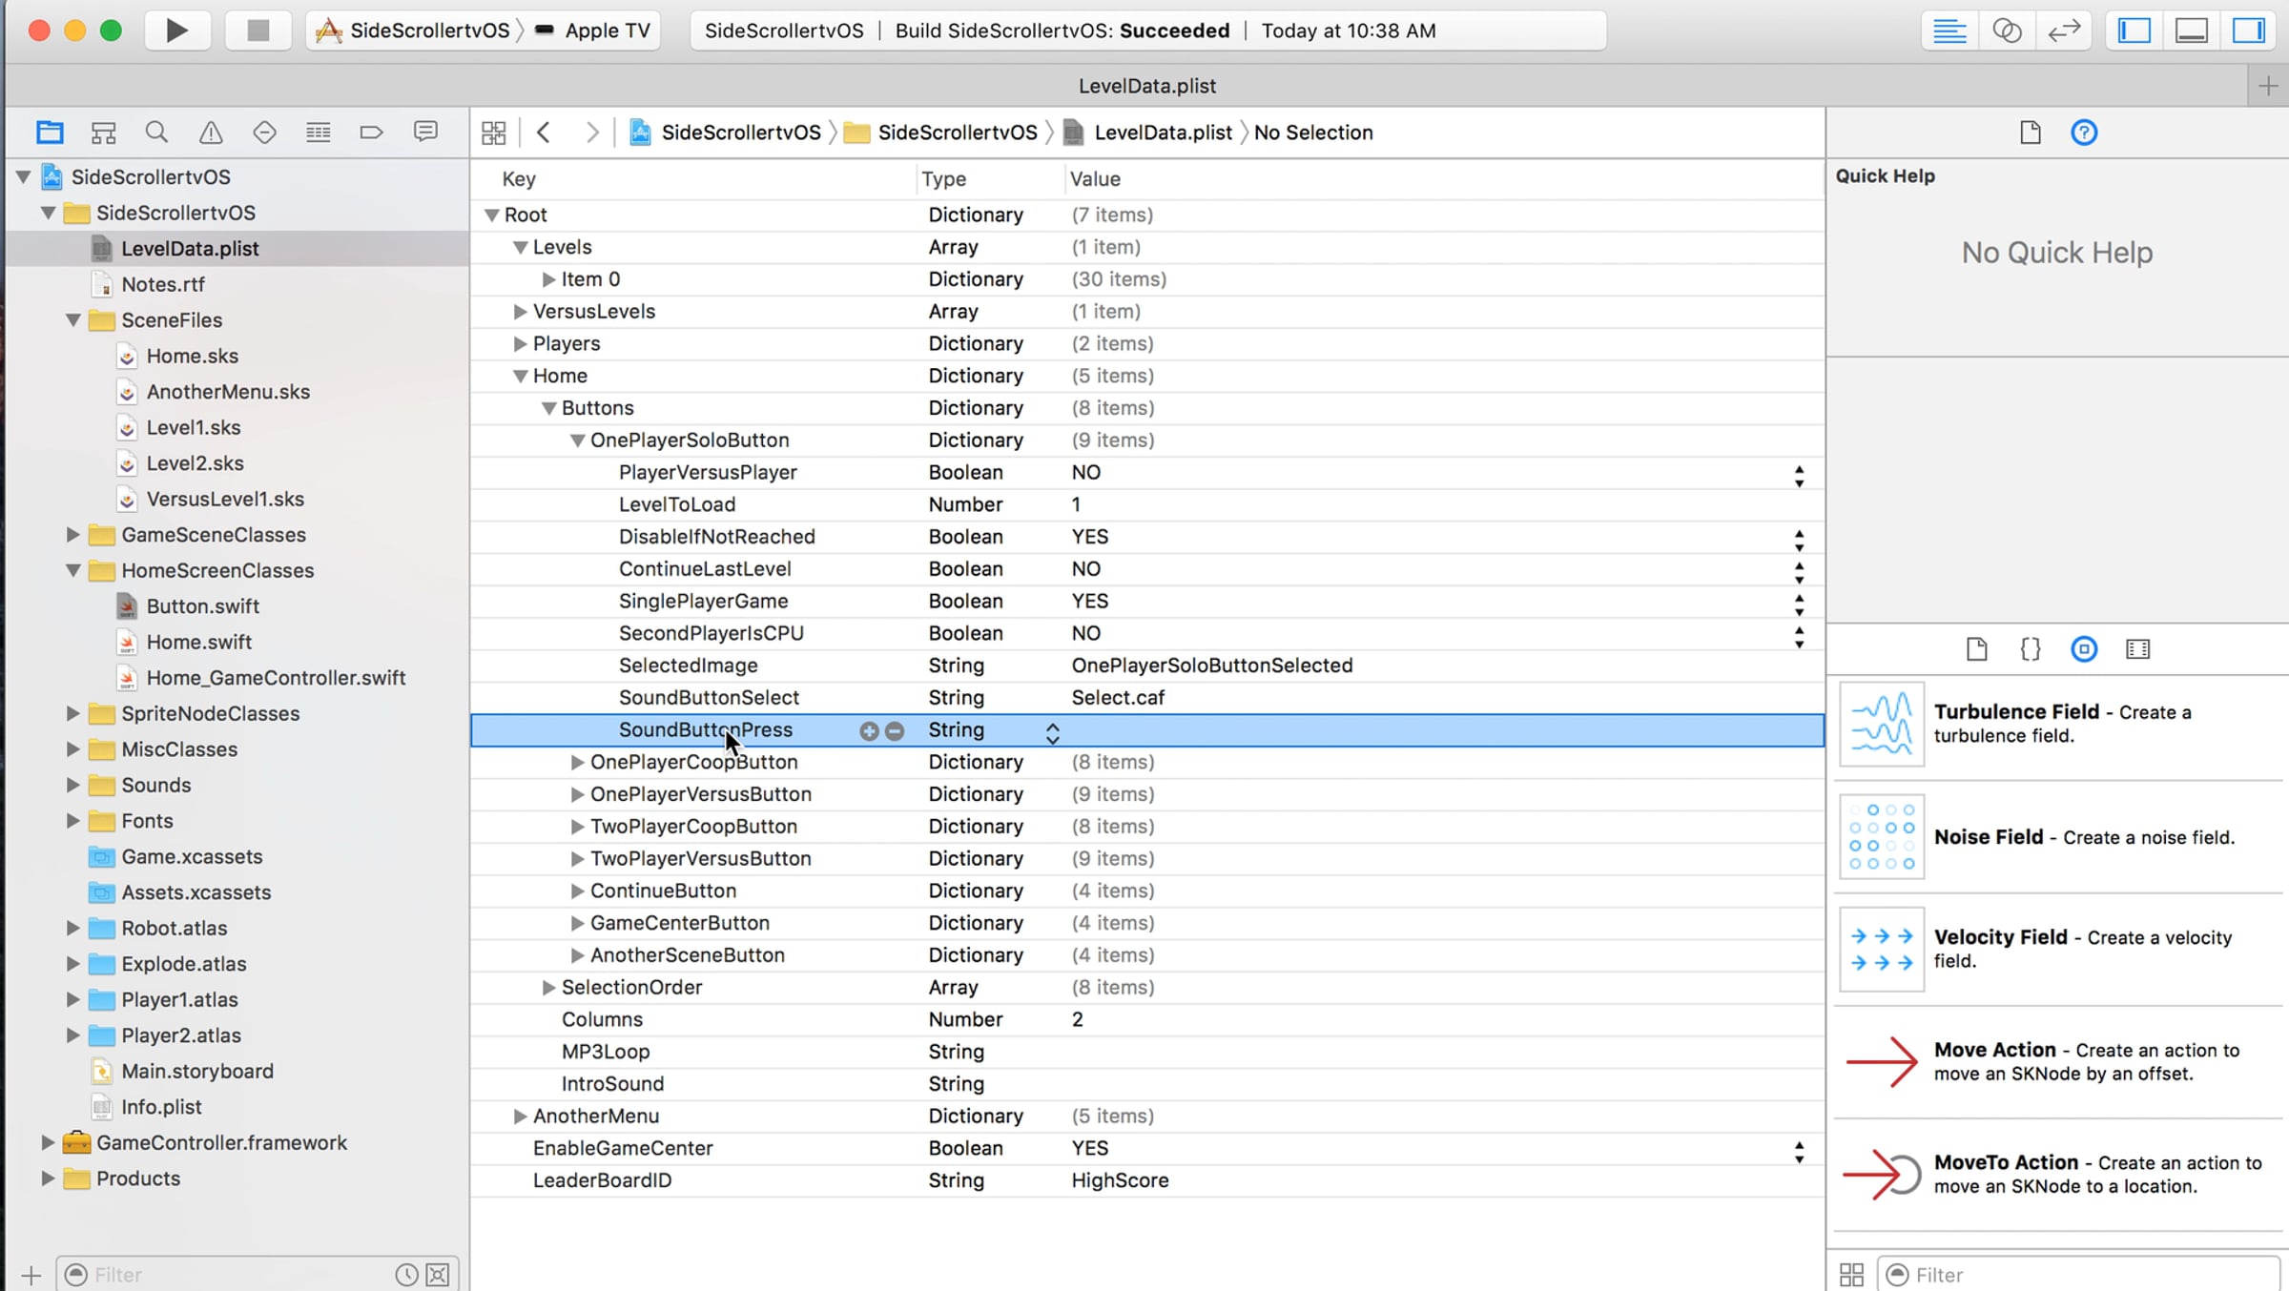Image resolution: width=2289 pixels, height=1291 pixels.
Task: Show the standard editor
Action: tap(1949, 31)
